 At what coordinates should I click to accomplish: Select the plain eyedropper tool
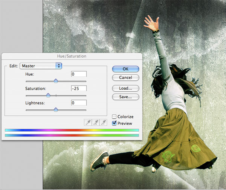point(88,123)
